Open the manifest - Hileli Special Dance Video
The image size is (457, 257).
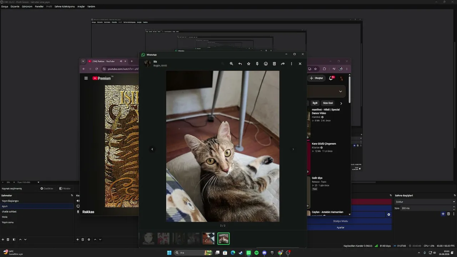coord(326,111)
